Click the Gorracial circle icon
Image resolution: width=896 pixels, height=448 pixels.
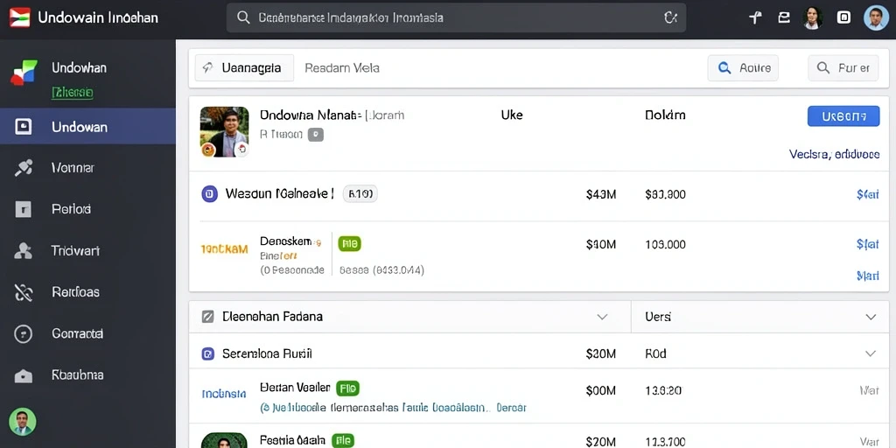(x=24, y=333)
